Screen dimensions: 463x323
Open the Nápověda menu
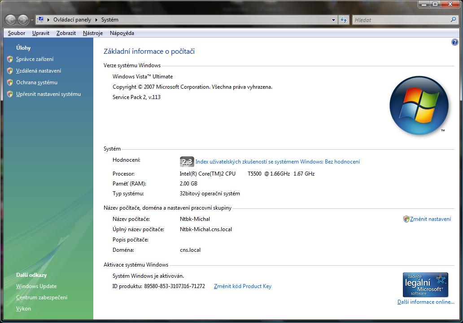[122, 33]
